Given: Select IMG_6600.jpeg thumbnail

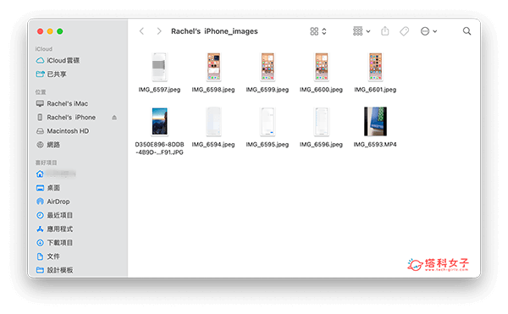Looking at the screenshot, I should [x=321, y=67].
